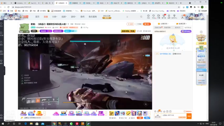Click the share icon under title

pyautogui.click(x=139, y=31)
